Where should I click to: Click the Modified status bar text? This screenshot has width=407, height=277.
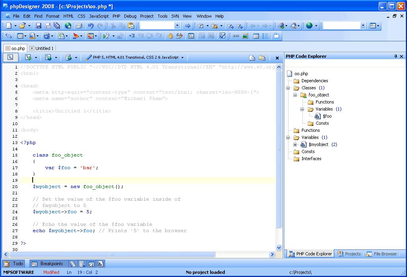51,272
